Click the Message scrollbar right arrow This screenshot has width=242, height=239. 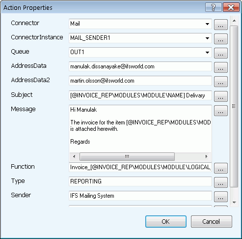(x=207, y=156)
